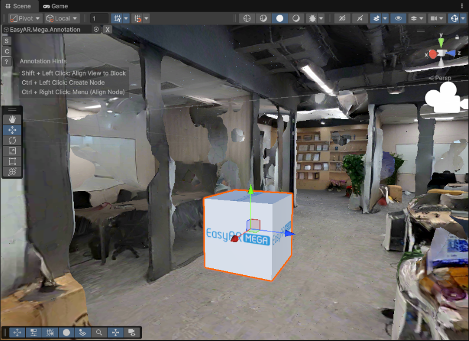Click the green Y-axis on orientation gizmo

(x=441, y=43)
